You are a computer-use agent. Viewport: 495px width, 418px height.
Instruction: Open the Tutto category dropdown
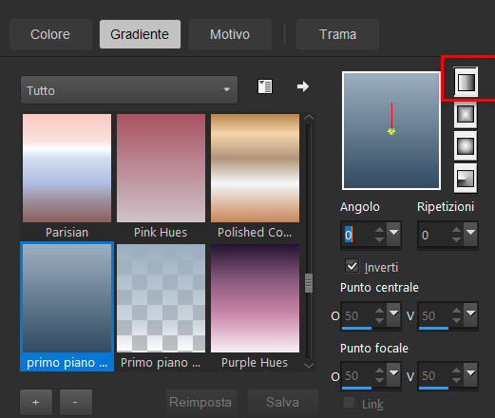point(129,90)
